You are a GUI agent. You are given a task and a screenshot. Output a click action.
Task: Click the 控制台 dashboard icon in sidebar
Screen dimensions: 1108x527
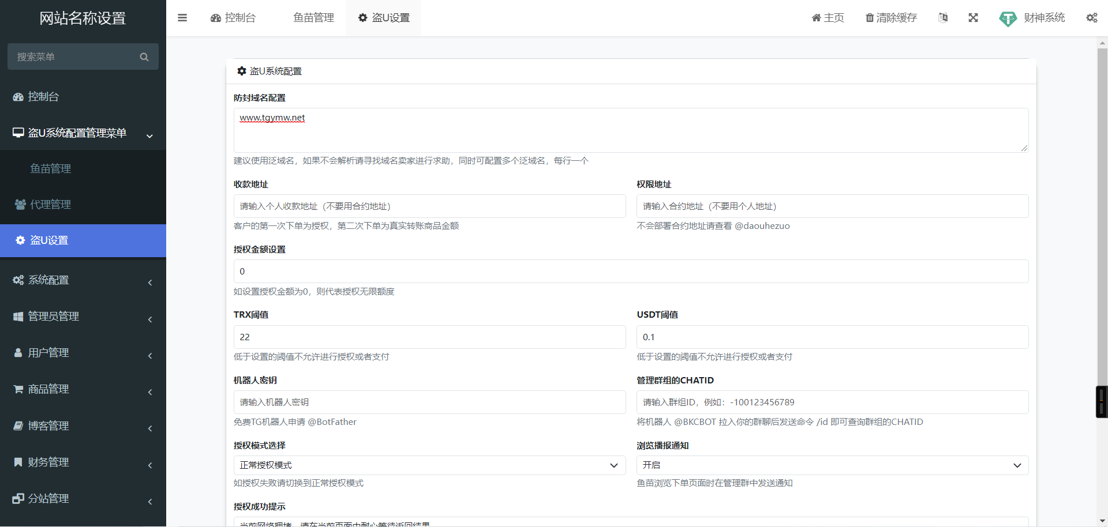tap(17, 96)
